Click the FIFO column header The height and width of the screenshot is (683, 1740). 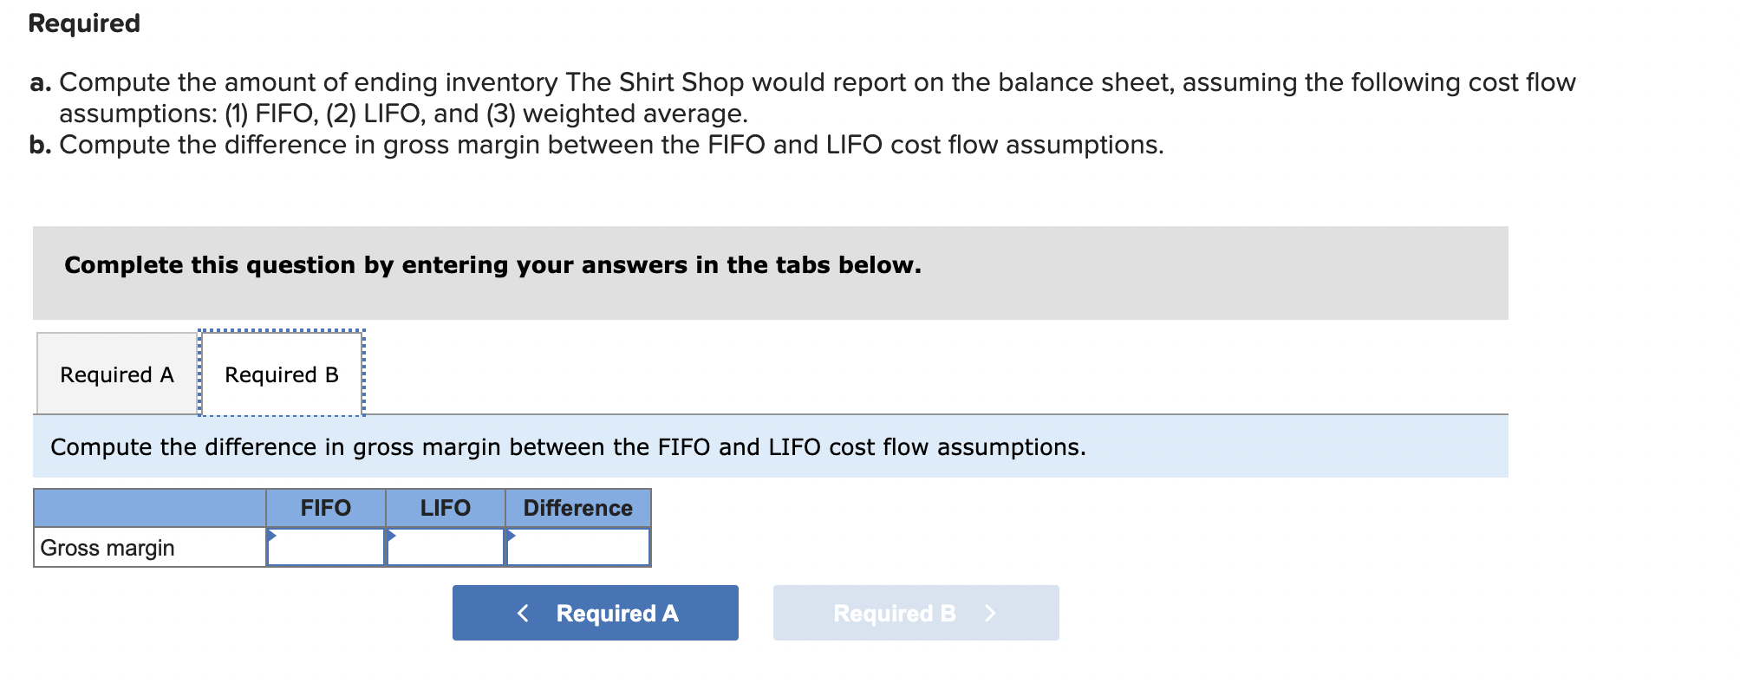pos(325,508)
